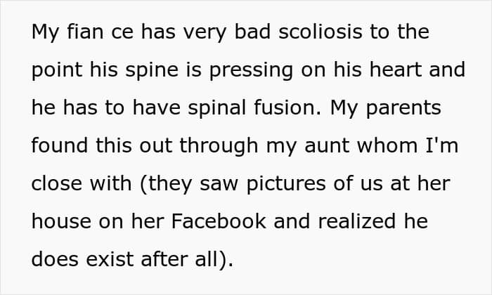Click the word "point" in the paragraph
This screenshot has width=492, height=295.
pyautogui.click(x=55, y=70)
